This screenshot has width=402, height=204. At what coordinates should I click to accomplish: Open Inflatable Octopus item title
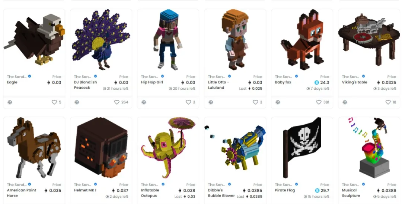pyautogui.click(x=150, y=193)
